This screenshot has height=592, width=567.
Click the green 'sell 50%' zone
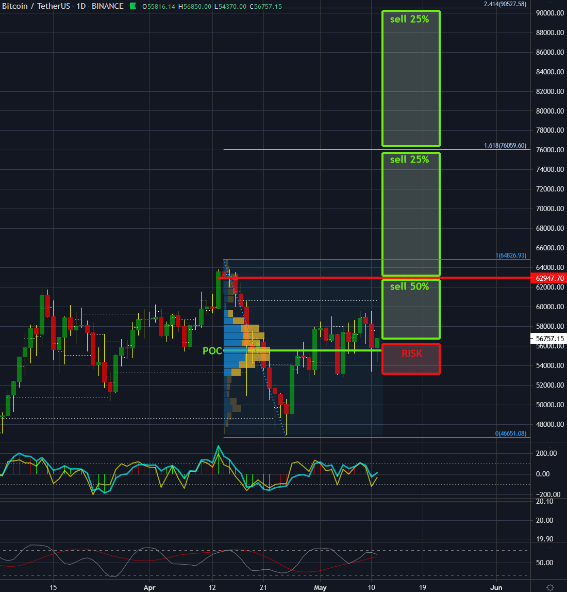point(411,308)
